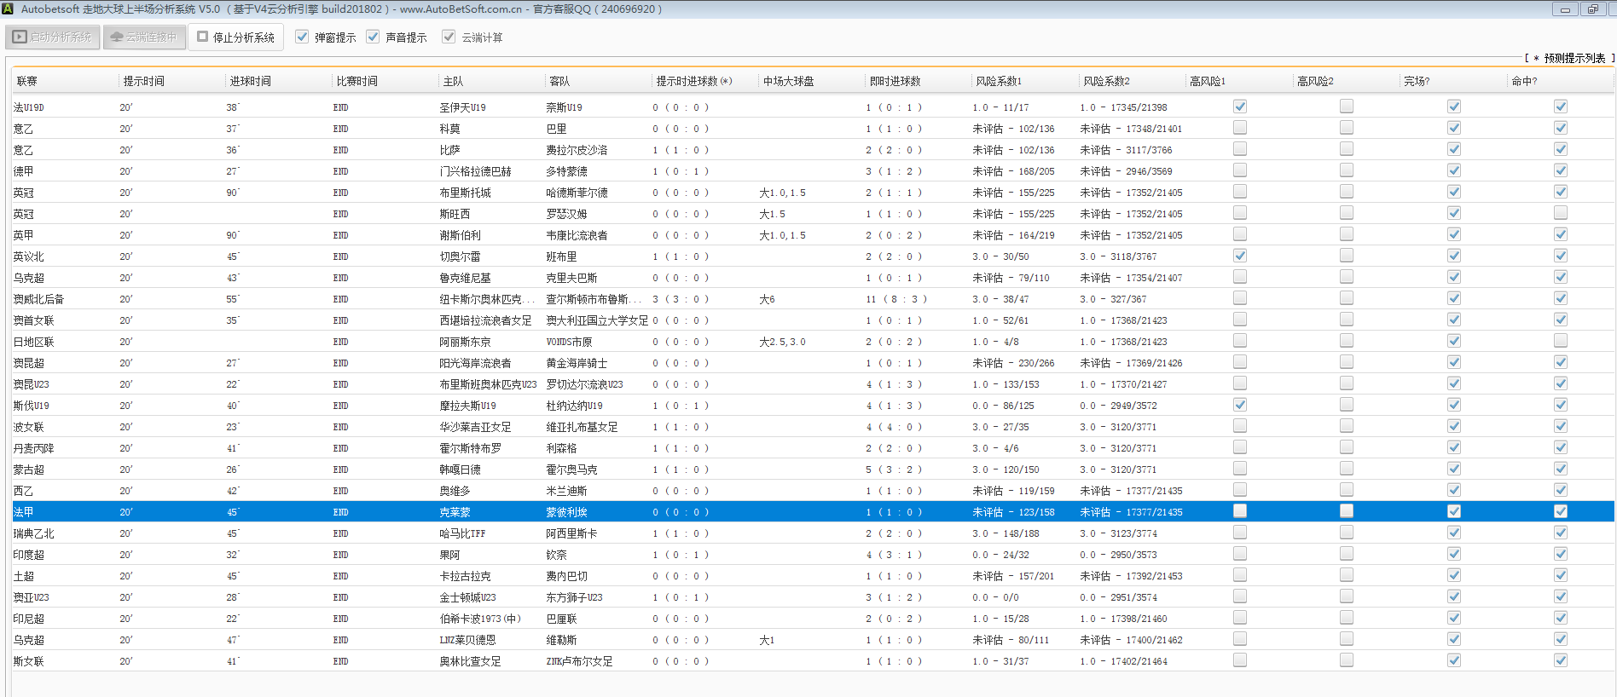
Task: Click the 云端连接中 cloud button
Action: tap(144, 37)
